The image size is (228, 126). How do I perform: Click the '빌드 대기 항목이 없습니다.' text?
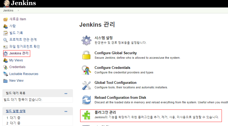click(23, 100)
